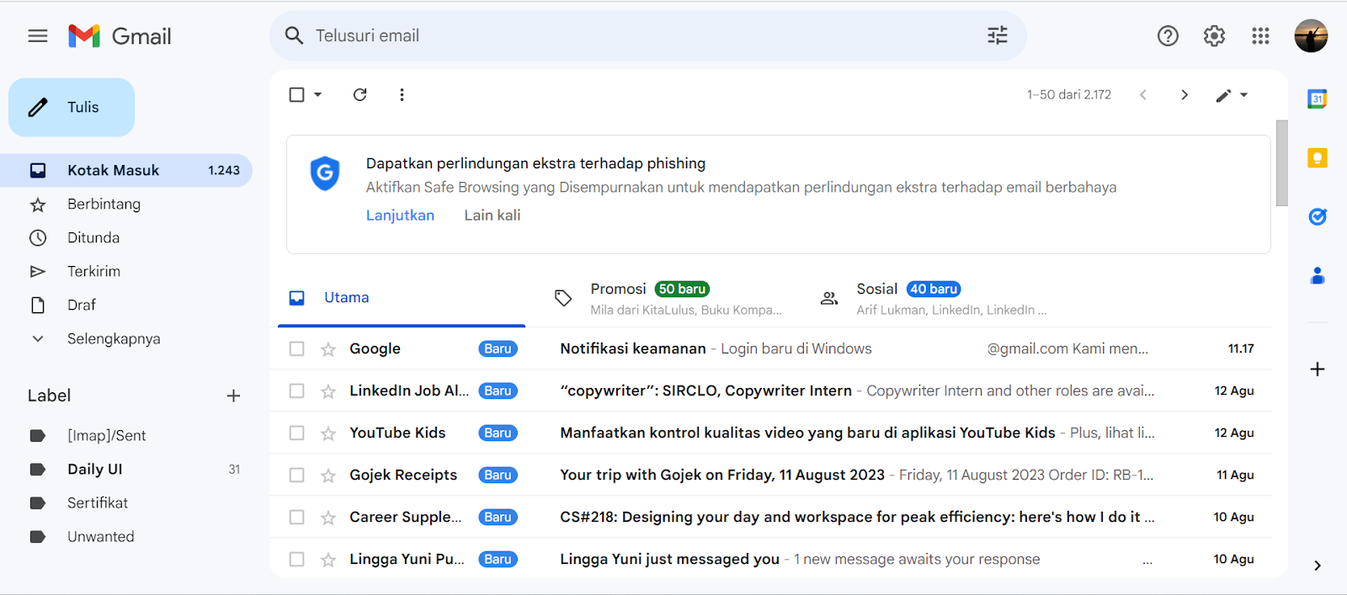Click the search magnifier icon
Viewport: 1347px width, 595px height.
point(294,35)
